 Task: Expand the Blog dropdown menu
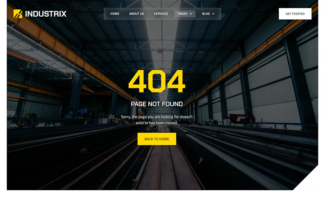(x=208, y=14)
